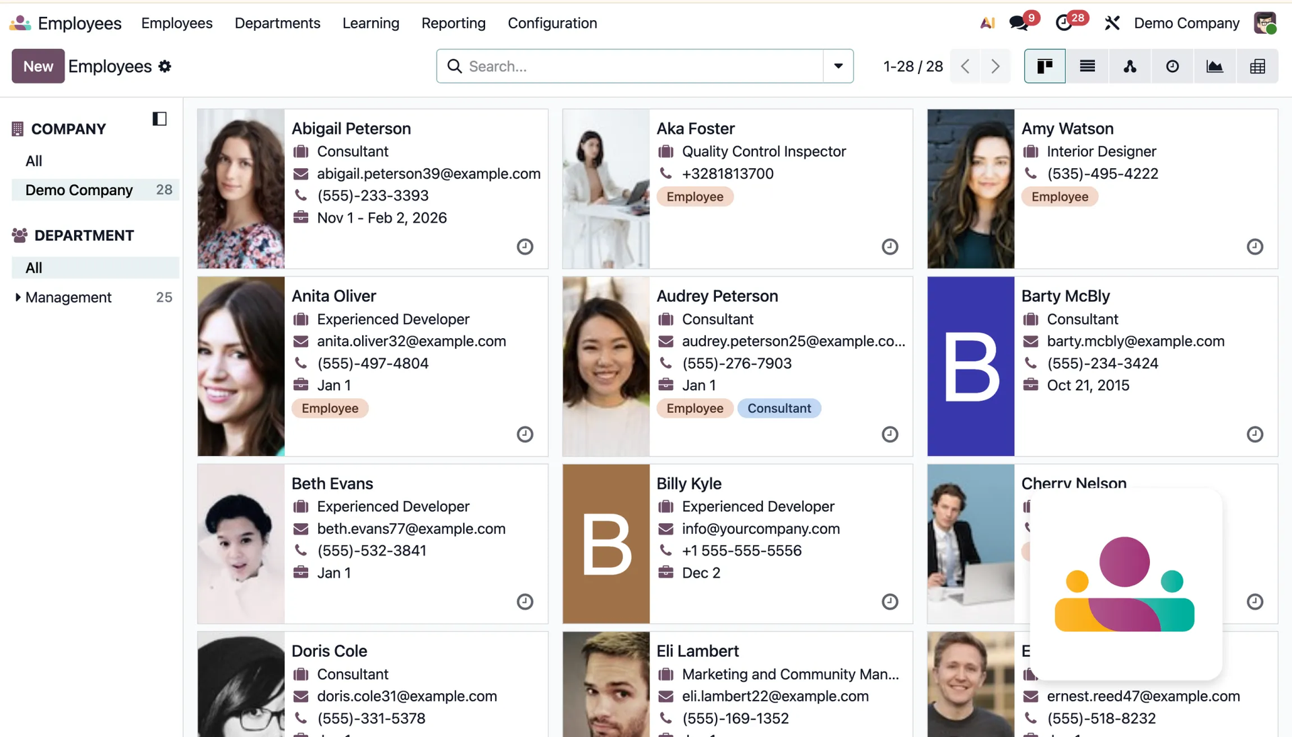Click phone +3281813700 on Aka Foster

(728, 173)
